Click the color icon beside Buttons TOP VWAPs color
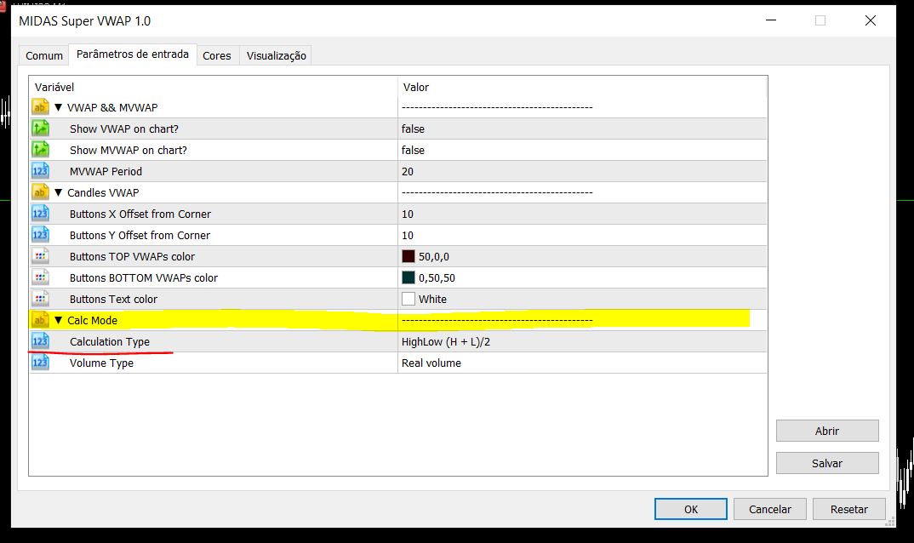 (40, 257)
